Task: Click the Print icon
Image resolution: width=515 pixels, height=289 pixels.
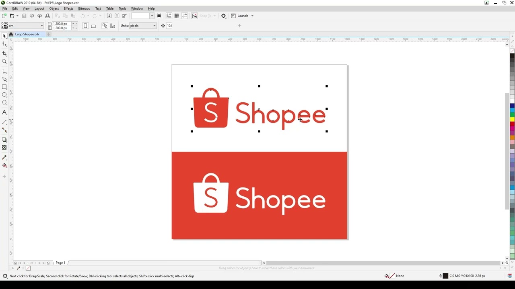Action: (x=47, y=16)
